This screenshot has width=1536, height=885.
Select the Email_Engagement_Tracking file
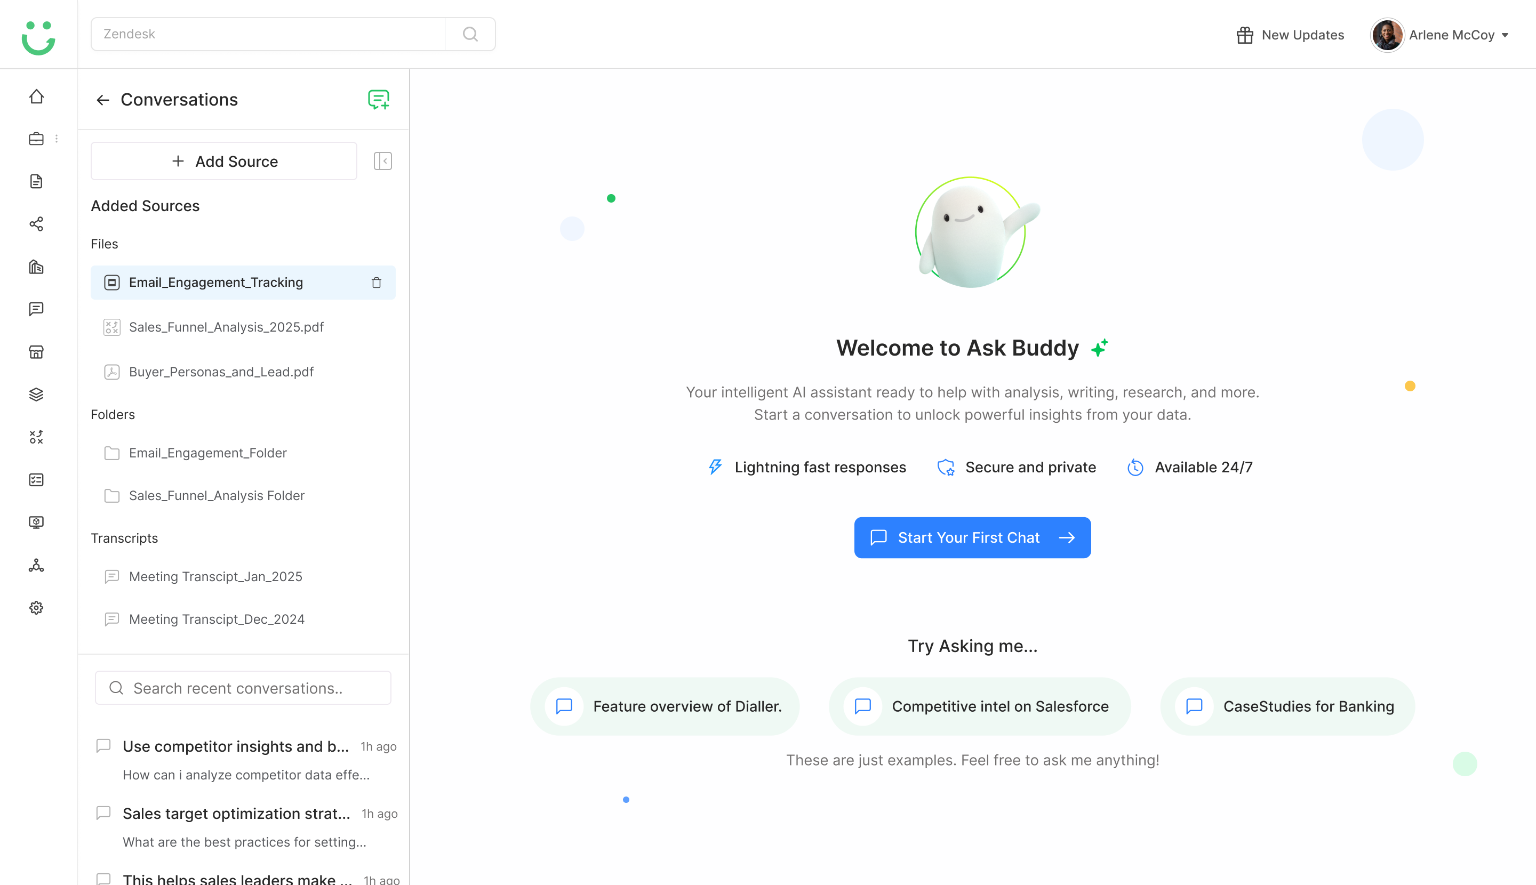(x=243, y=282)
